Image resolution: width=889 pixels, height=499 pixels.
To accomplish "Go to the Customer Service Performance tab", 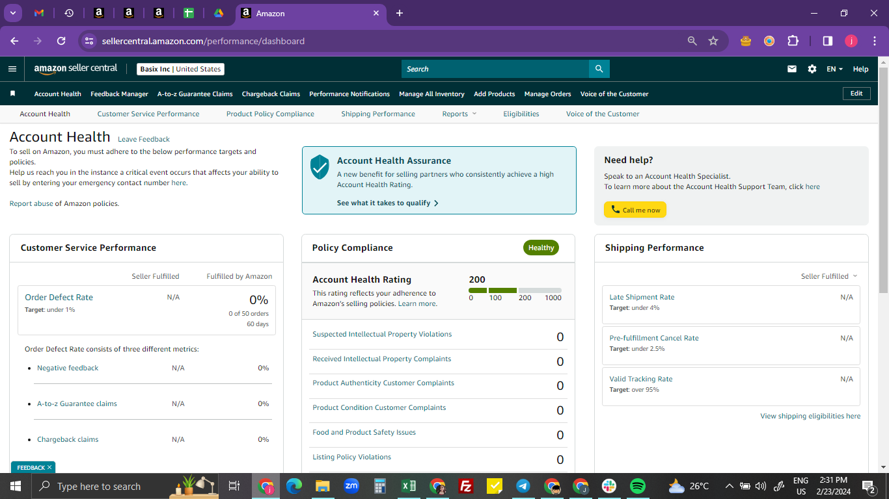I will pos(148,114).
